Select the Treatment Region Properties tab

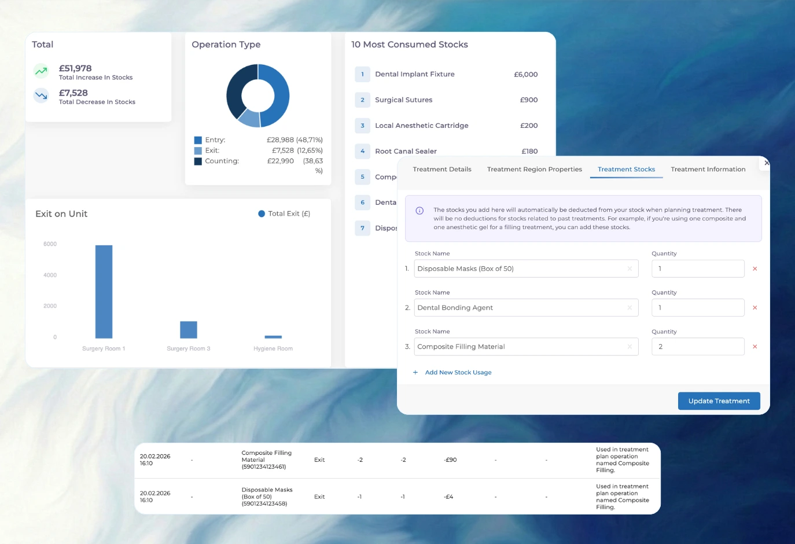[534, 169]
